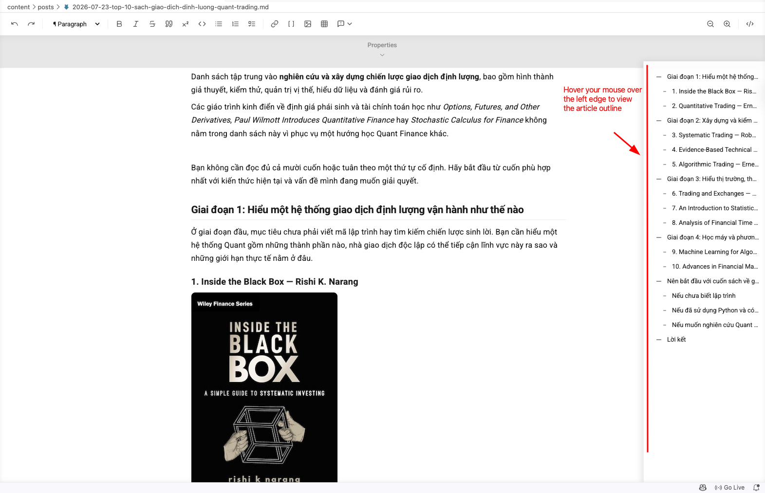Open the Paragraph block type dropdown
The width and height of the screenshot is (765, 493).
tap(76, 24)
